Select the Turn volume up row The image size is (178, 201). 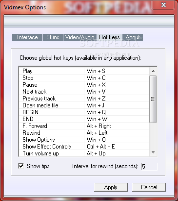[x=84, y=153]
